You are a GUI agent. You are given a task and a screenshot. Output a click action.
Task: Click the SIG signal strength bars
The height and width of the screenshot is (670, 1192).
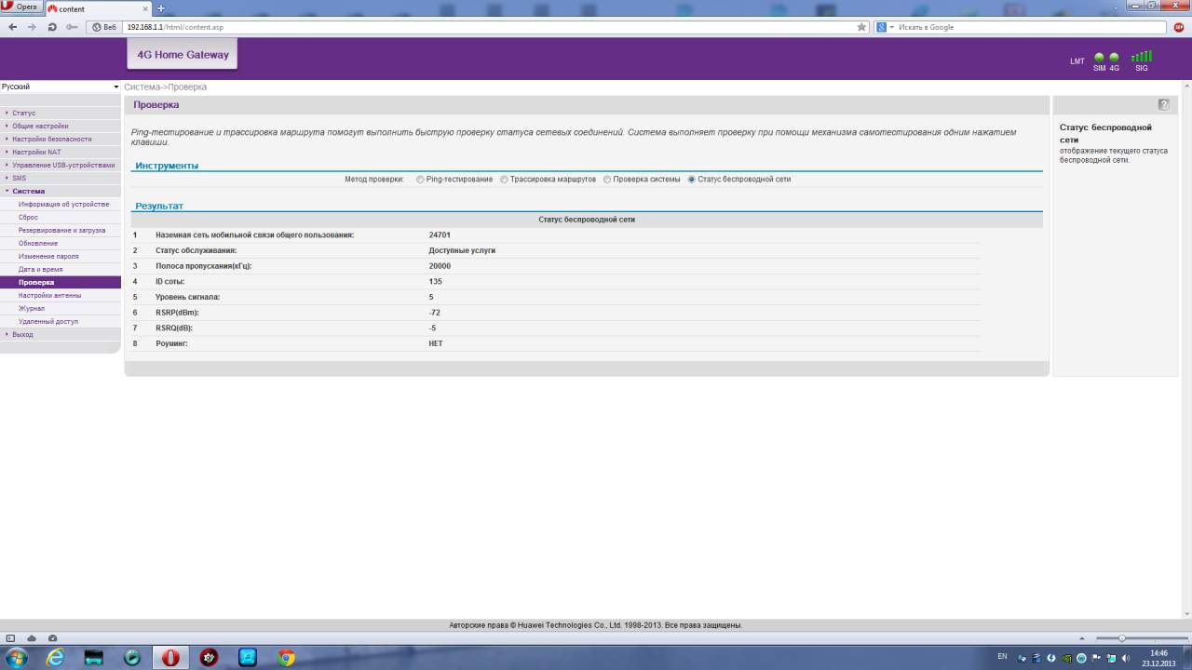[x=1141, y=57]
